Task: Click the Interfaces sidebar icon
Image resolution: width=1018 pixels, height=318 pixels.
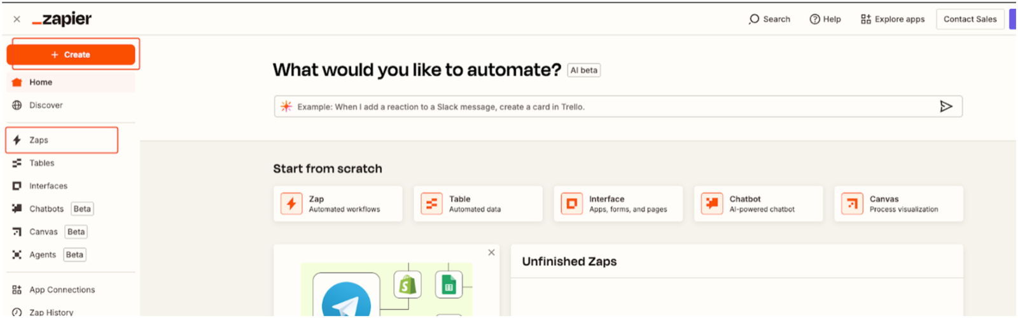Action: [17, 186]
